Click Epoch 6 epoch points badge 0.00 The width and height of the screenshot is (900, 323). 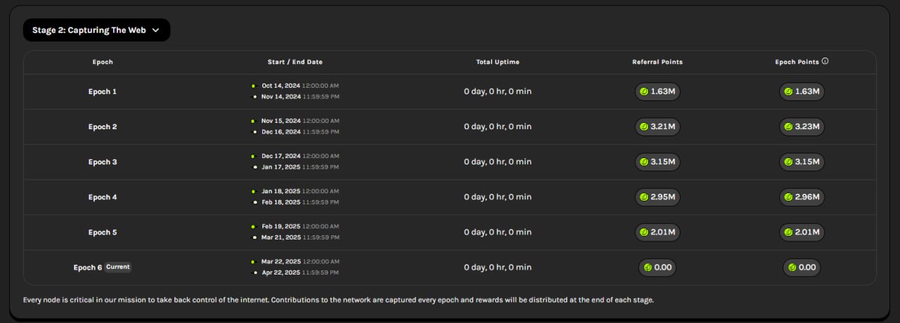pos(802,267)
